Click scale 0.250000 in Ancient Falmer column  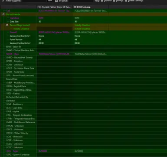coord(43,151)
